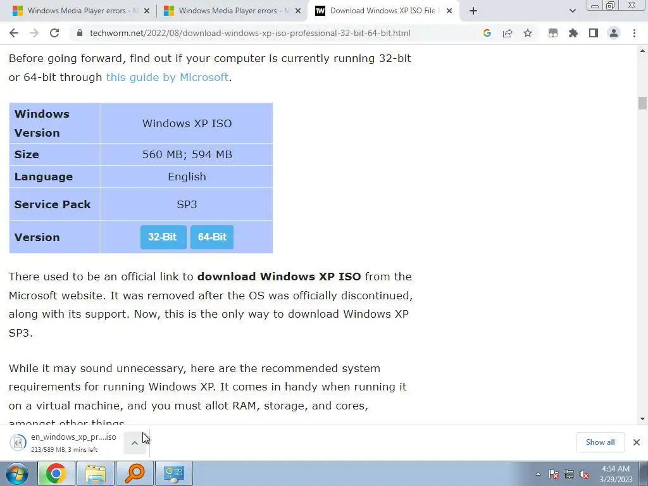The image size is (648, 486).
Task: Click the 'Language' row header
Action: 55,177
